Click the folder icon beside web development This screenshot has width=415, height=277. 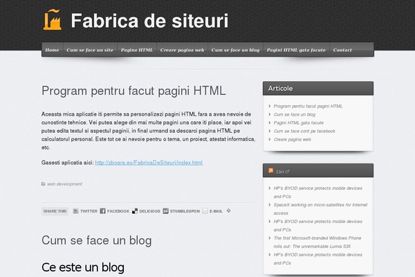coord(44,184)
